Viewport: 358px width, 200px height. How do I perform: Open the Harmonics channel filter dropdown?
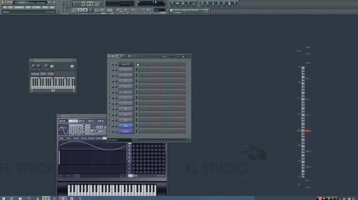point(120,140)
